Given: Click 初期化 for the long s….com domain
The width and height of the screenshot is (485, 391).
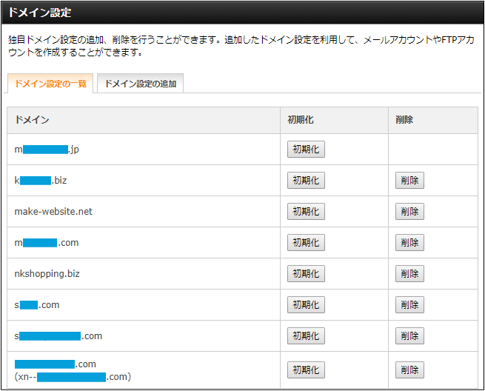Looking at the screenshot, I should 306,336.
